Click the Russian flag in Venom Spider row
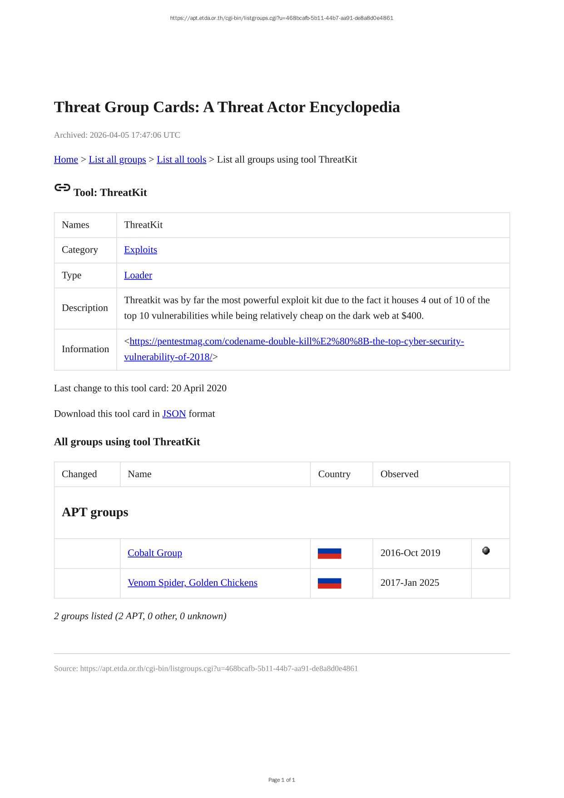The width and height of the screenshot is (564, 798). [x=329, y=583]
